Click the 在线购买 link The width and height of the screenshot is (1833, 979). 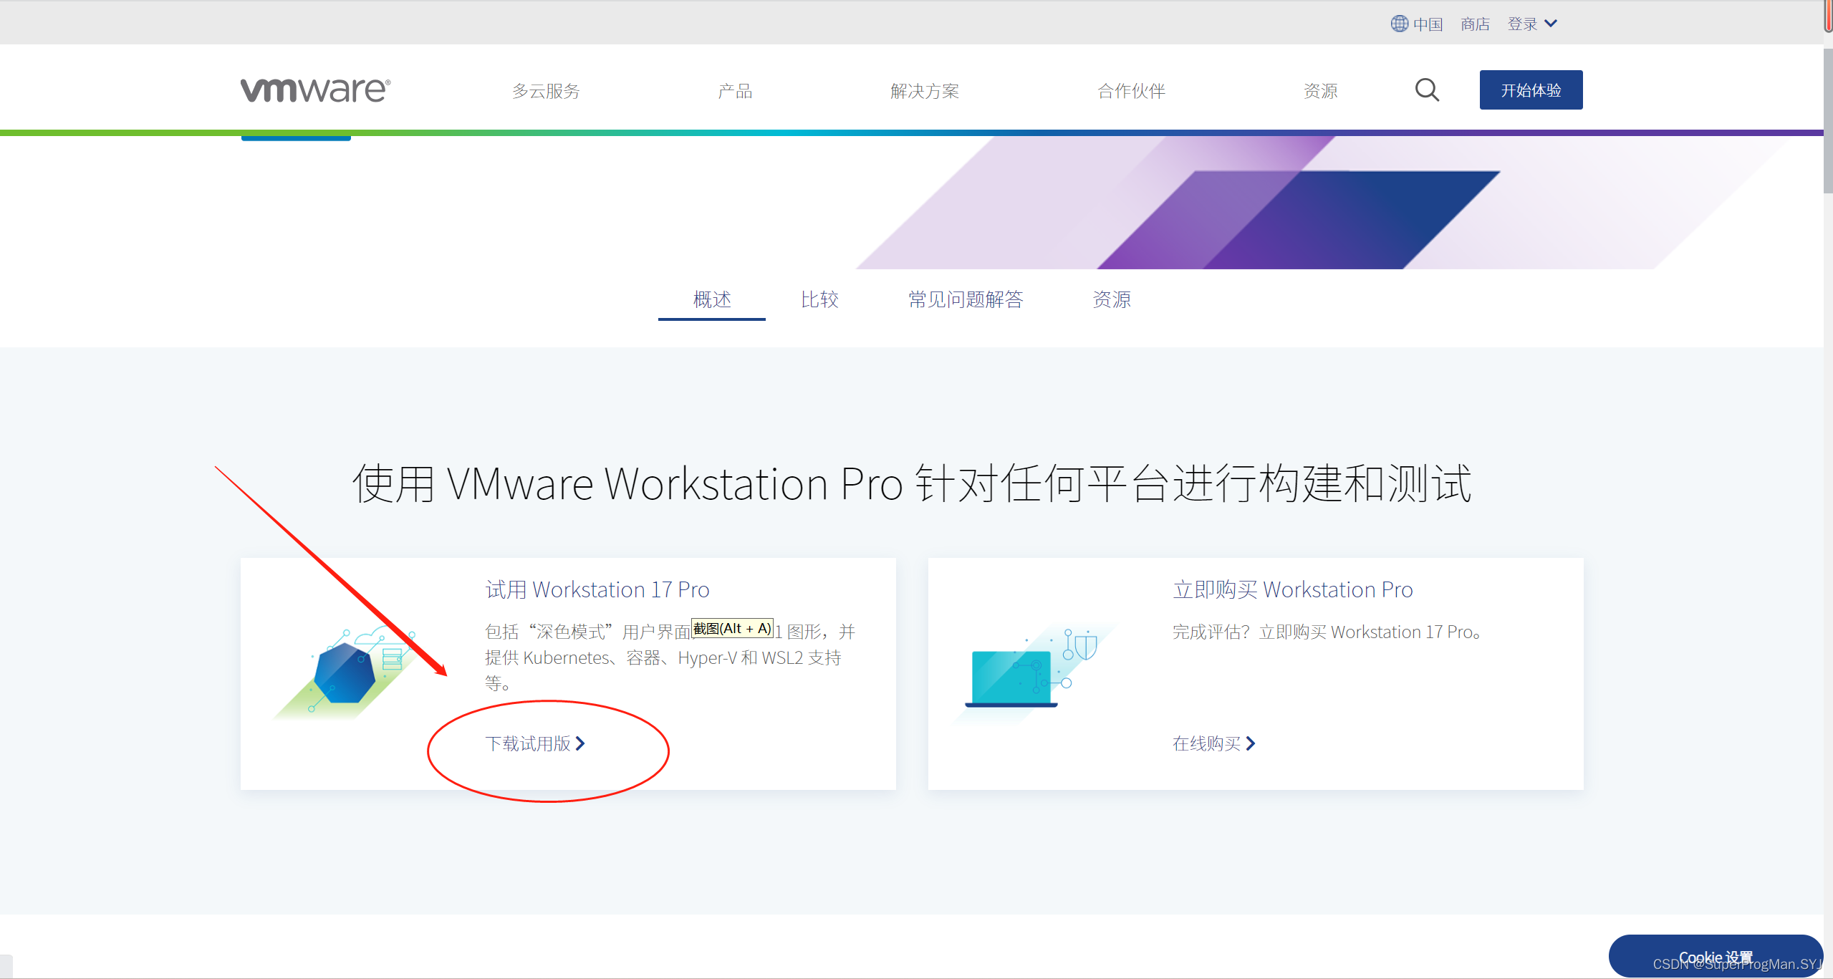tap(1213, 743)
